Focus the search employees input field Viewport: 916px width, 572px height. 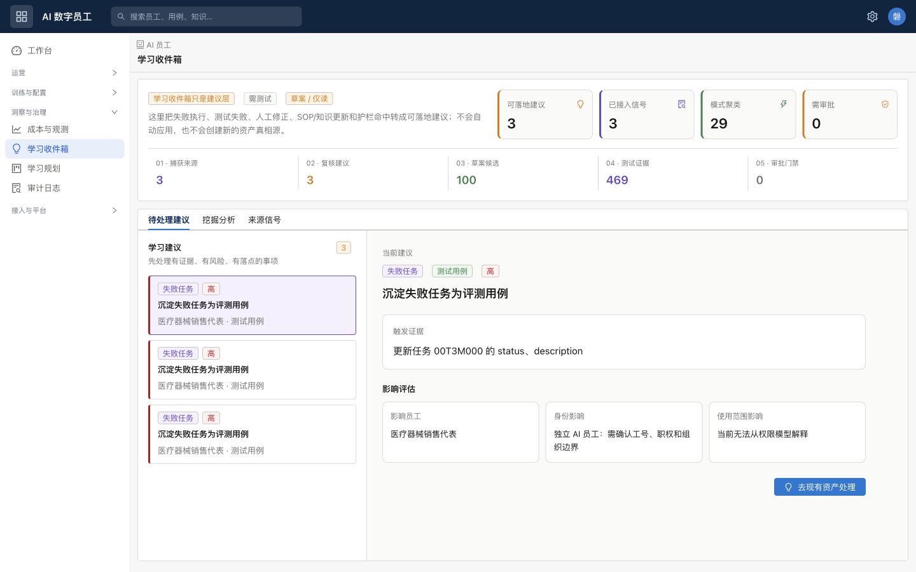(206, 17)
